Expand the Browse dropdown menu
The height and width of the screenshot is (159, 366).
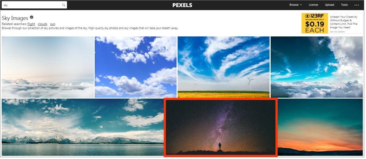point(296,5)
